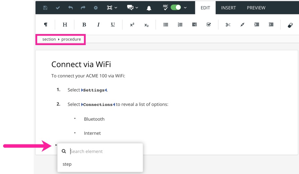Open the notifications bell
Screen dimensions: 299x174
(149, 8)
